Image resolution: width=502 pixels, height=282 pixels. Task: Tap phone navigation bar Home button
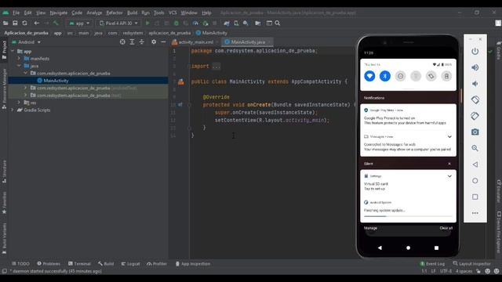tap(408, 248)
